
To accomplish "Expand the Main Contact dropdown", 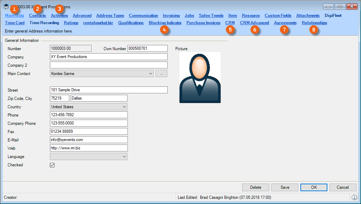I will [x=150, y=74].
